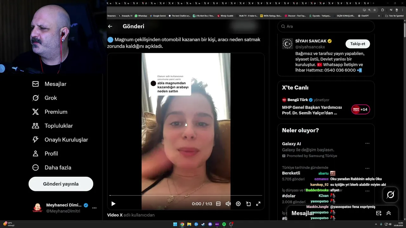Open Google Gemini bookmark
406x228 pixels.
coord(158,16)
